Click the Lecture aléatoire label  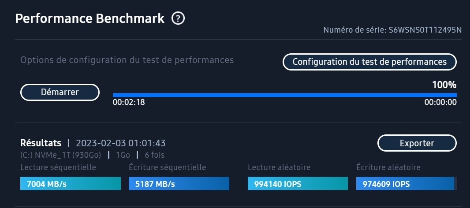(x=279, y=167)
